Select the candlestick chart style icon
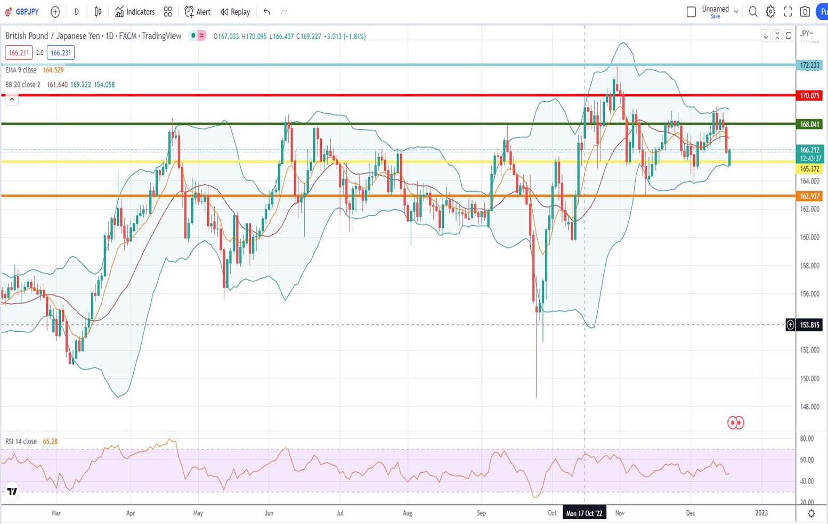This screenshot has width=828, height=524. tap(98, 12)
